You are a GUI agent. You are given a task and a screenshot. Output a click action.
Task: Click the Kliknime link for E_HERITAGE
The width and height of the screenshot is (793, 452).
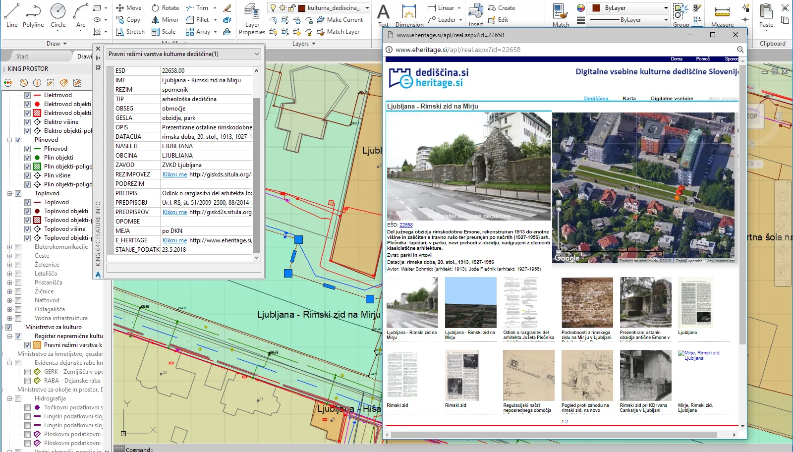pos(174,240)
